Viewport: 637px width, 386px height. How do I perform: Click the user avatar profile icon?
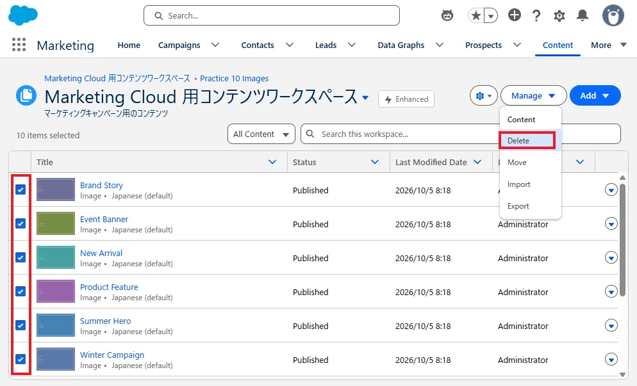tap(613, 16)
